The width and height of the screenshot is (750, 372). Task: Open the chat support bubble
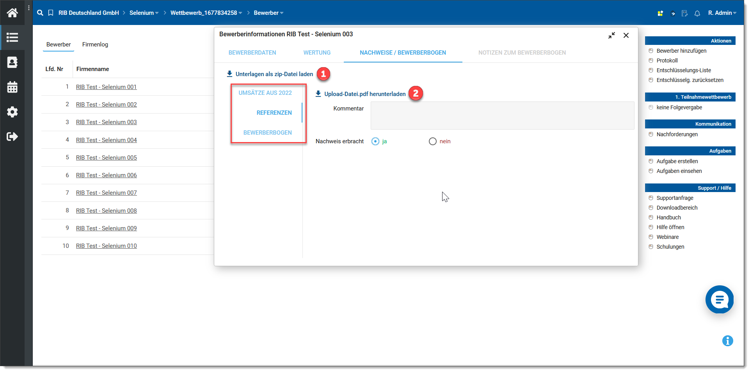click(719, 299)
